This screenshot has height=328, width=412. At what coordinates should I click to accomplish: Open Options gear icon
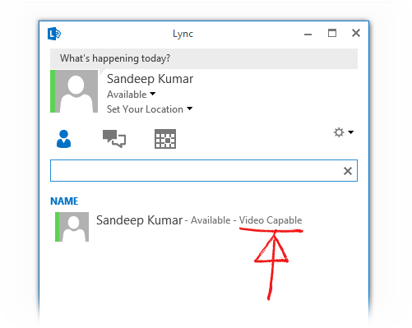(339, 132)
